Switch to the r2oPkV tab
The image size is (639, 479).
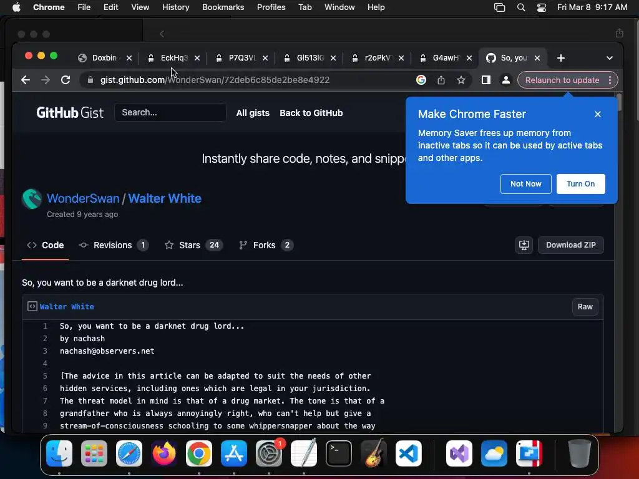click(378, 58)
